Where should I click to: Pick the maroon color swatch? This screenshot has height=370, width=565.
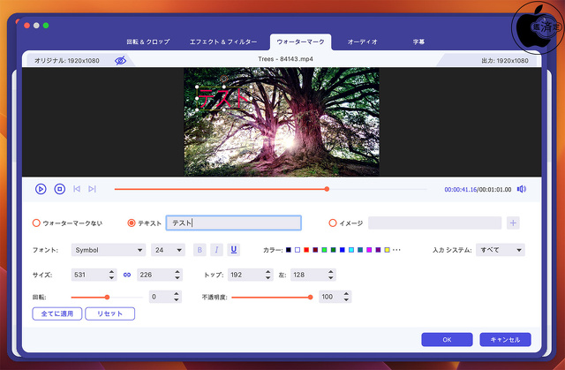click(x=315, y=250)
